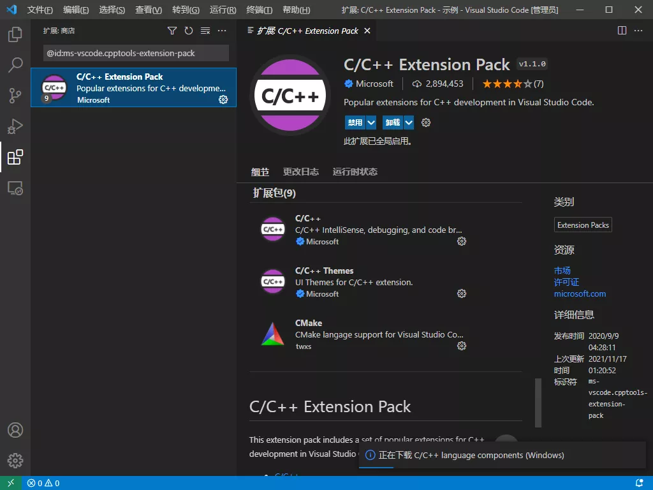Open the 运行(R) menu

pyautogui.click(x=223, y=10)
